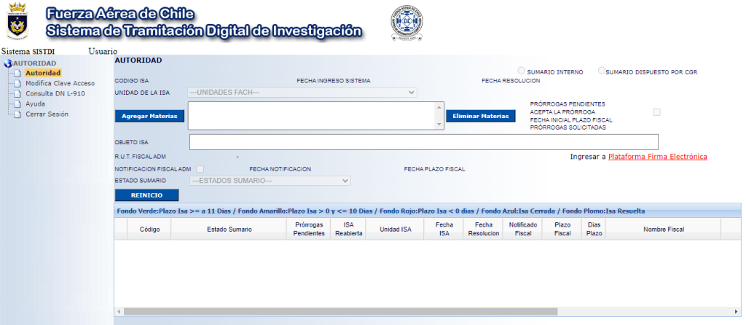Click inside the OBJETO ISA text field
The width and height of the screenshot is (746, 325).
[x=424, y=142]
